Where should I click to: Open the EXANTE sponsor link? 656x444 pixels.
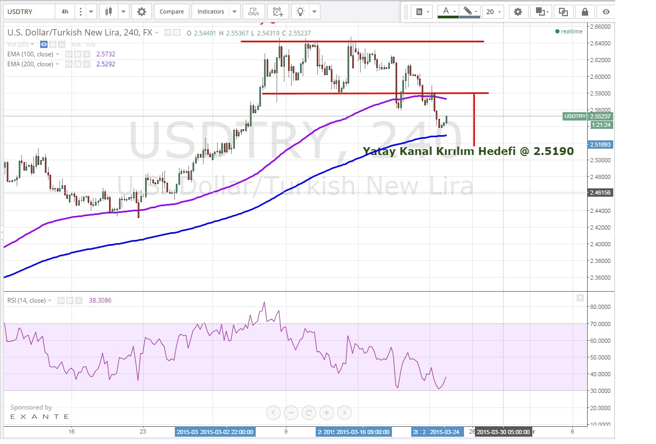[x=40, y=416]
